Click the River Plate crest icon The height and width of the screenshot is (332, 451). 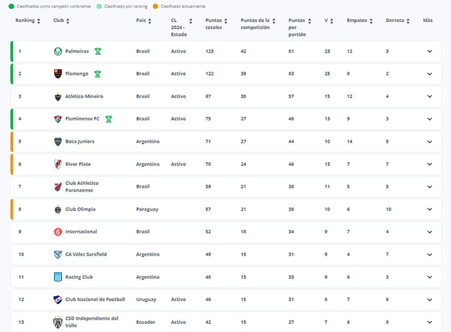click(x=58, y=164)
